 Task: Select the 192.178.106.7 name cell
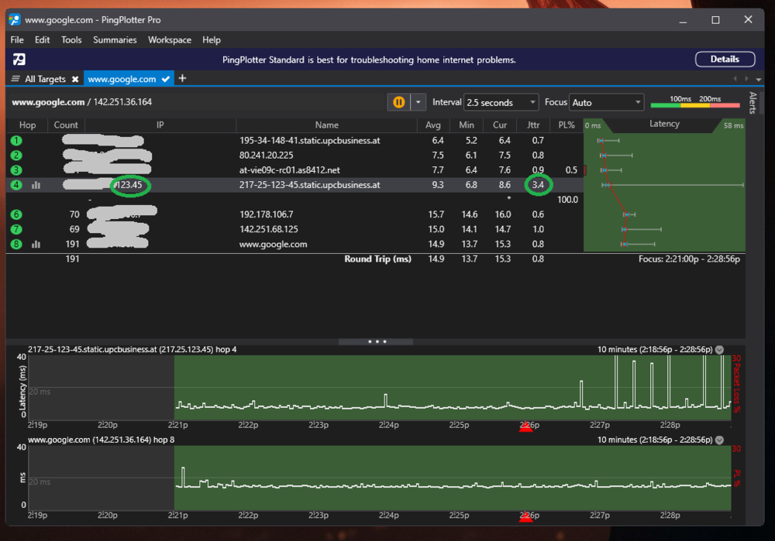pos(266,214)
